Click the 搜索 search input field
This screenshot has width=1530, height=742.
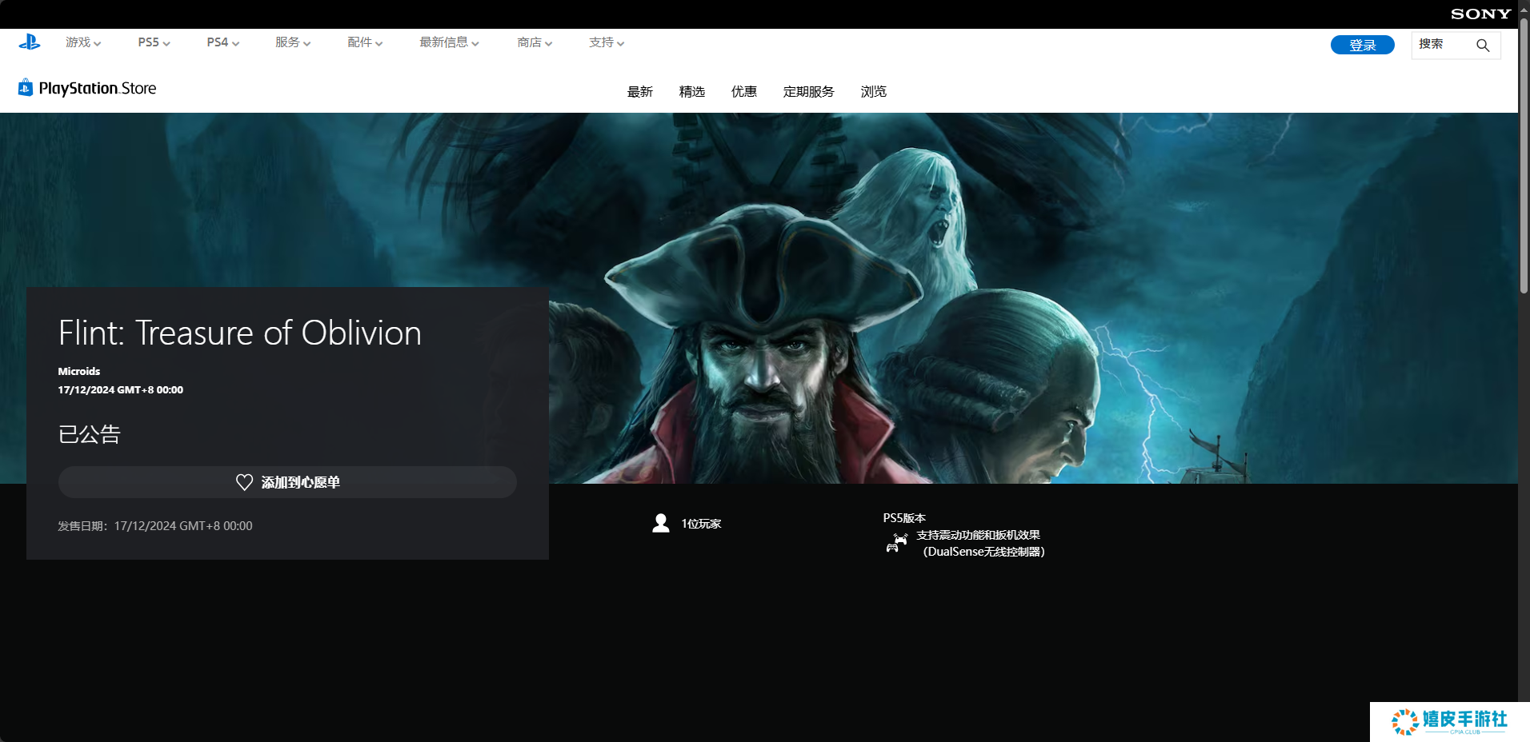coord(1440,45)
